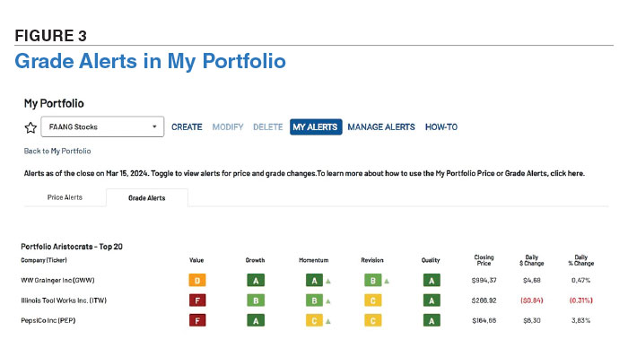The height and width of the screenshot is (348, 628).
Task: Click Illinois Tool Works' B Momentum grade
Action: click(314, 300)
